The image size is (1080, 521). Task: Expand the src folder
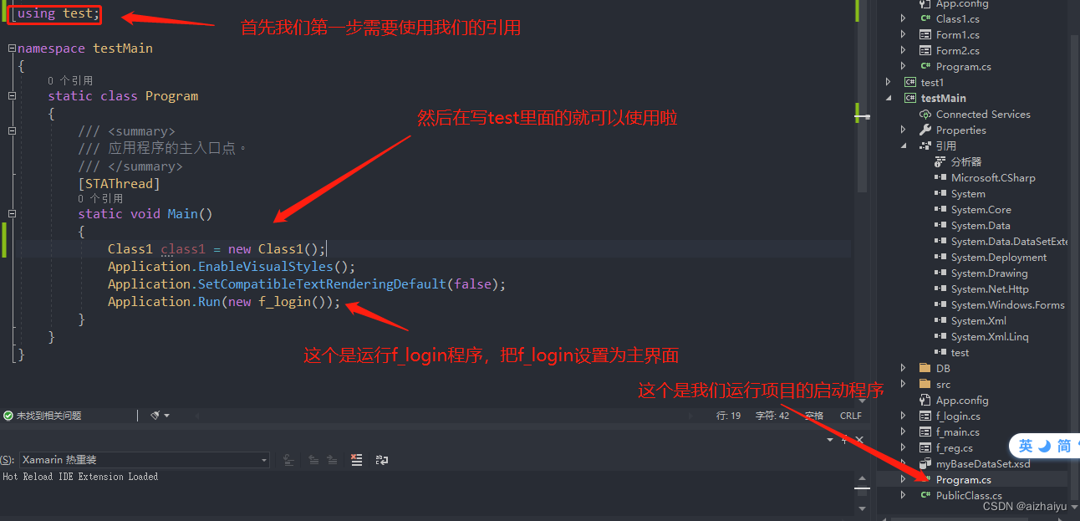(904, 384)
